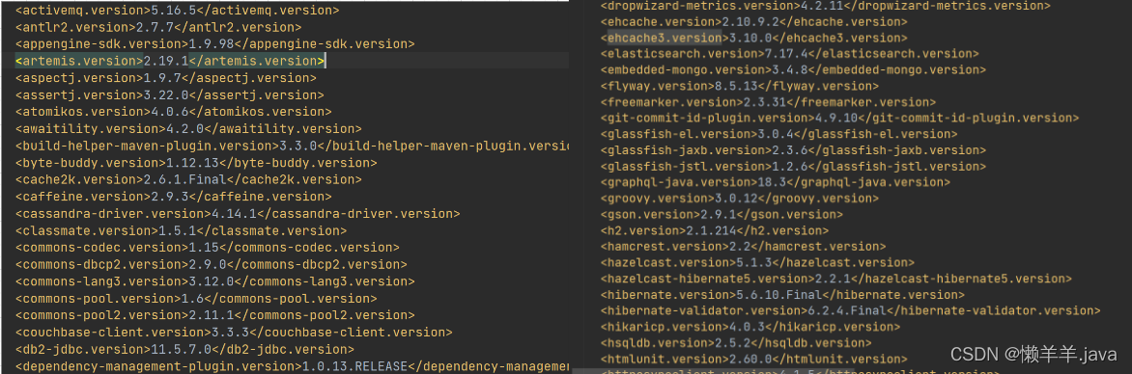The width and height of the screenshot is (1132, 374).
Task: Click the groovy.version 3.0.12 line
Action: (740, 199)
